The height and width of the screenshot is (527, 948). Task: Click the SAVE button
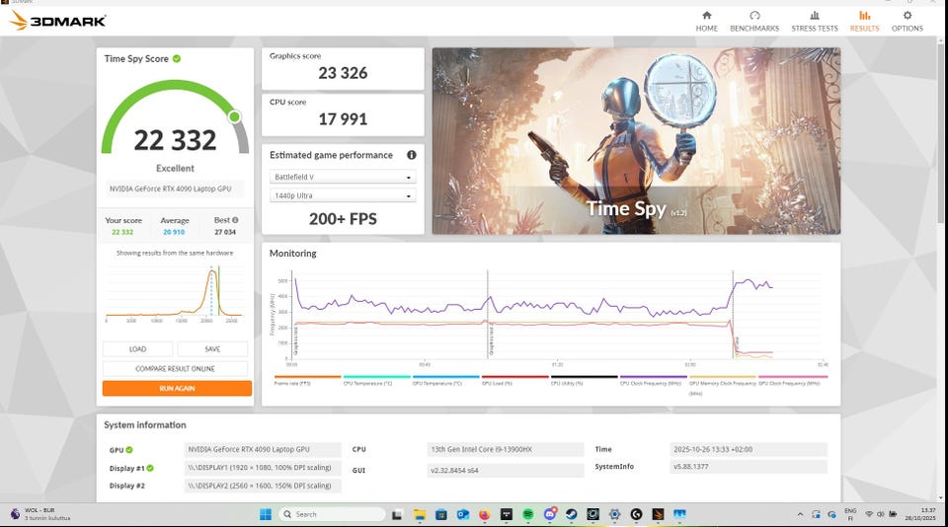point(212,349)
